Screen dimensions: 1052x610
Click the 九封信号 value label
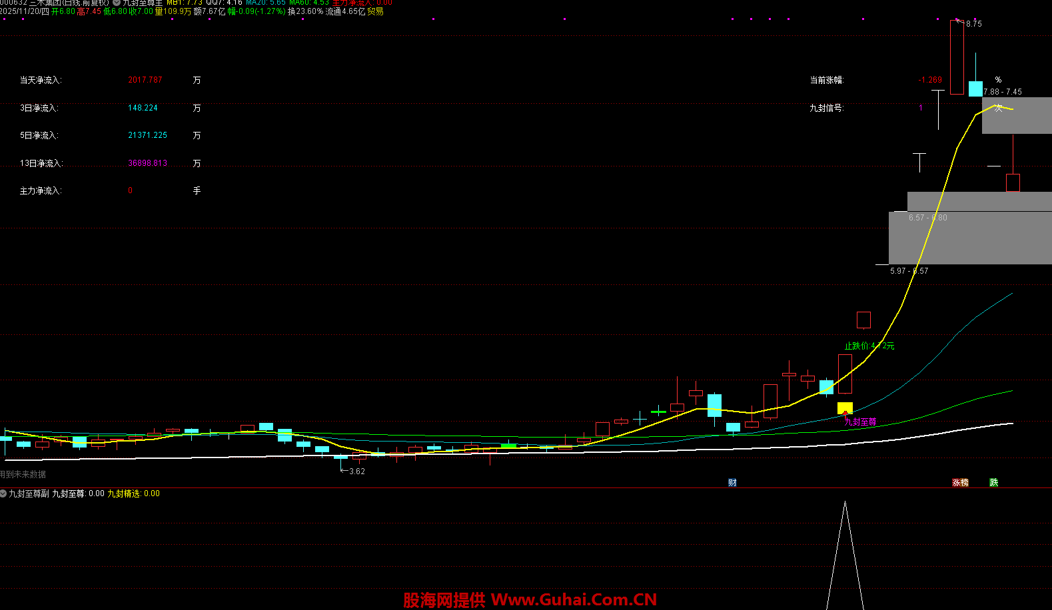[x=921, y=108]
